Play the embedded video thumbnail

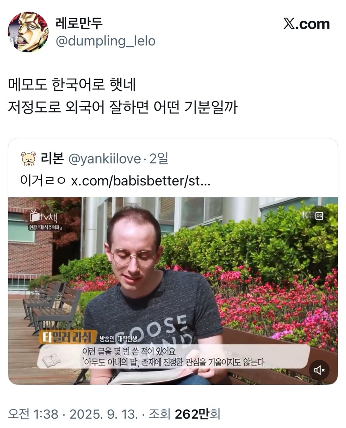[x=173, y=291]
